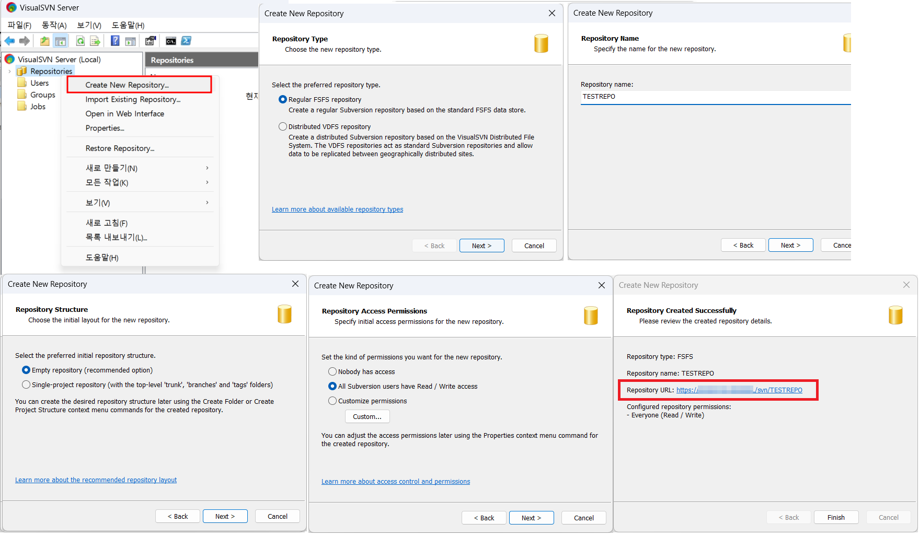
Task: Click the Custom... permissions button
Action: point(367,416)
